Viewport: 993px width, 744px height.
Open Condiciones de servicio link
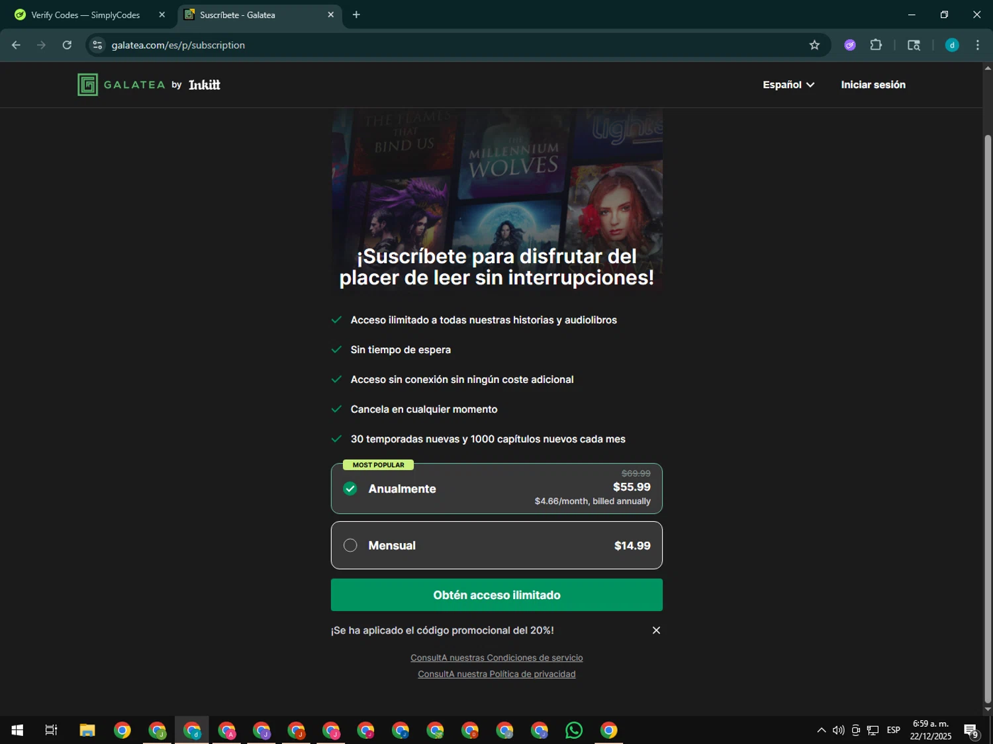496,657
